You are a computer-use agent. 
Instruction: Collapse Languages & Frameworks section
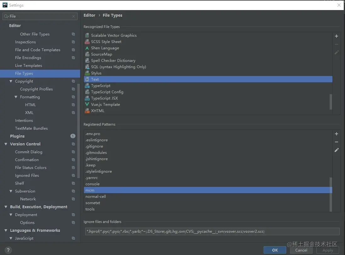pyautogui.click(x=6, y=231)
